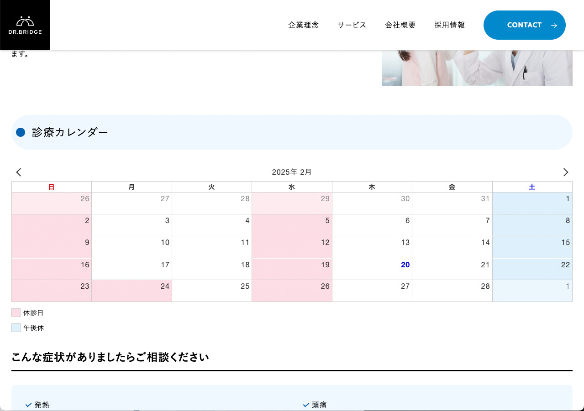Click the こんな症状がありましたらご相談ください heading

(x=110, y=357)
